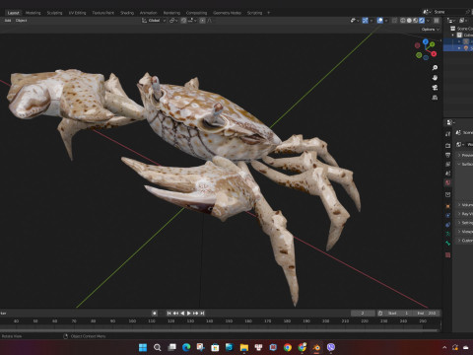Switch perspective/orthographic grid icon
Viewport: 473px width, 355px height.
(x=435, y=98)
